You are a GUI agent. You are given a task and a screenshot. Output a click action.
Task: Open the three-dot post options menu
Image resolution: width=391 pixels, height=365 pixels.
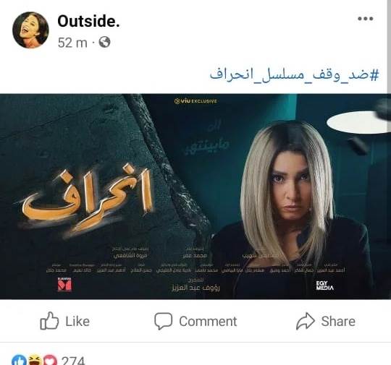click(366, 18)
